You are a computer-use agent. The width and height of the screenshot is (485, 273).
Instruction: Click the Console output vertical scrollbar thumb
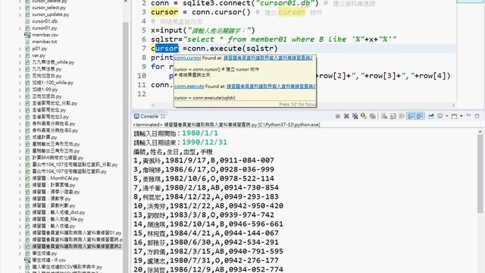click(480, 174)
